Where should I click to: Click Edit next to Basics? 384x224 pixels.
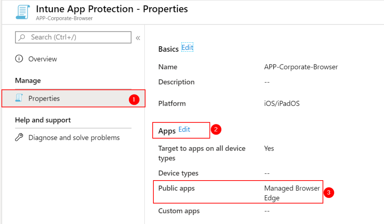tap(187, 47)
